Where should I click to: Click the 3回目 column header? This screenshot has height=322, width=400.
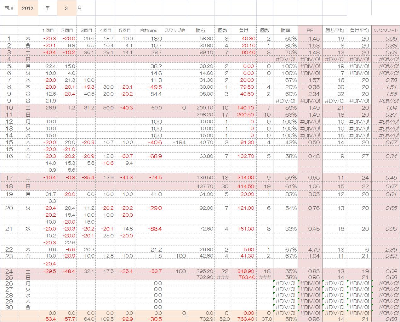click(86, 31)
